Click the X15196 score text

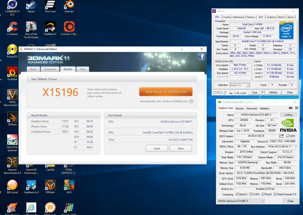[x=60, y=92]
